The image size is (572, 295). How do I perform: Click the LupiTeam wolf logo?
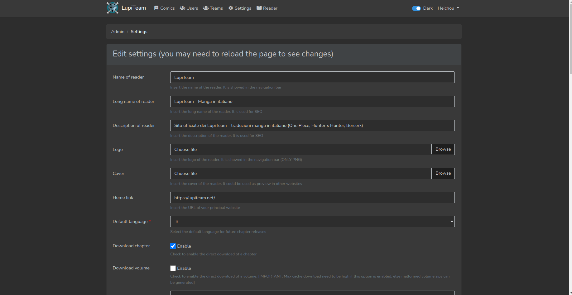tap(112, 8)
